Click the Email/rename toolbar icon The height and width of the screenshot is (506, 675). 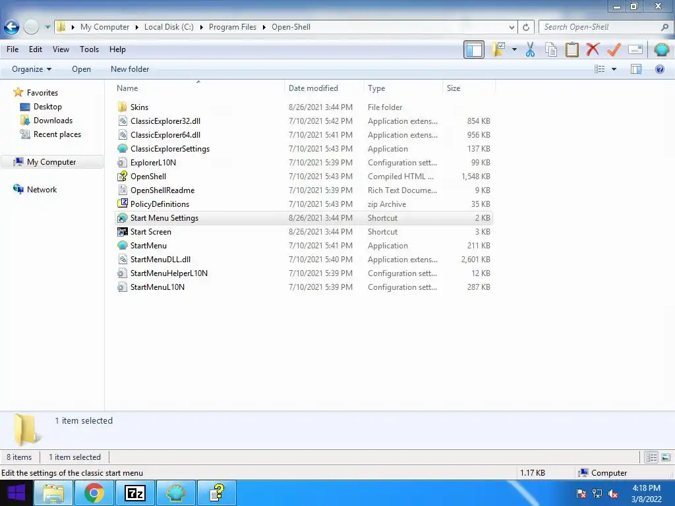pyautogui.click(x=635, y=49)
